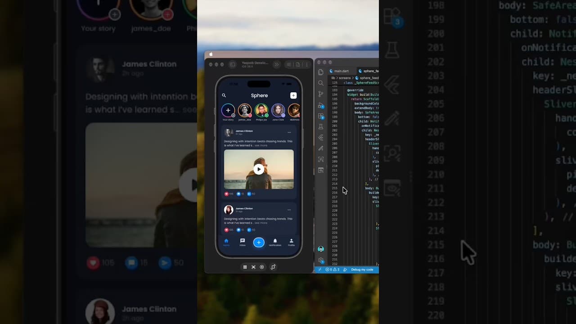The width and height of the screenshot is (576, 324).
Task: Open the Accounts avatar in VS Code
Action: [x=321, y=249]
